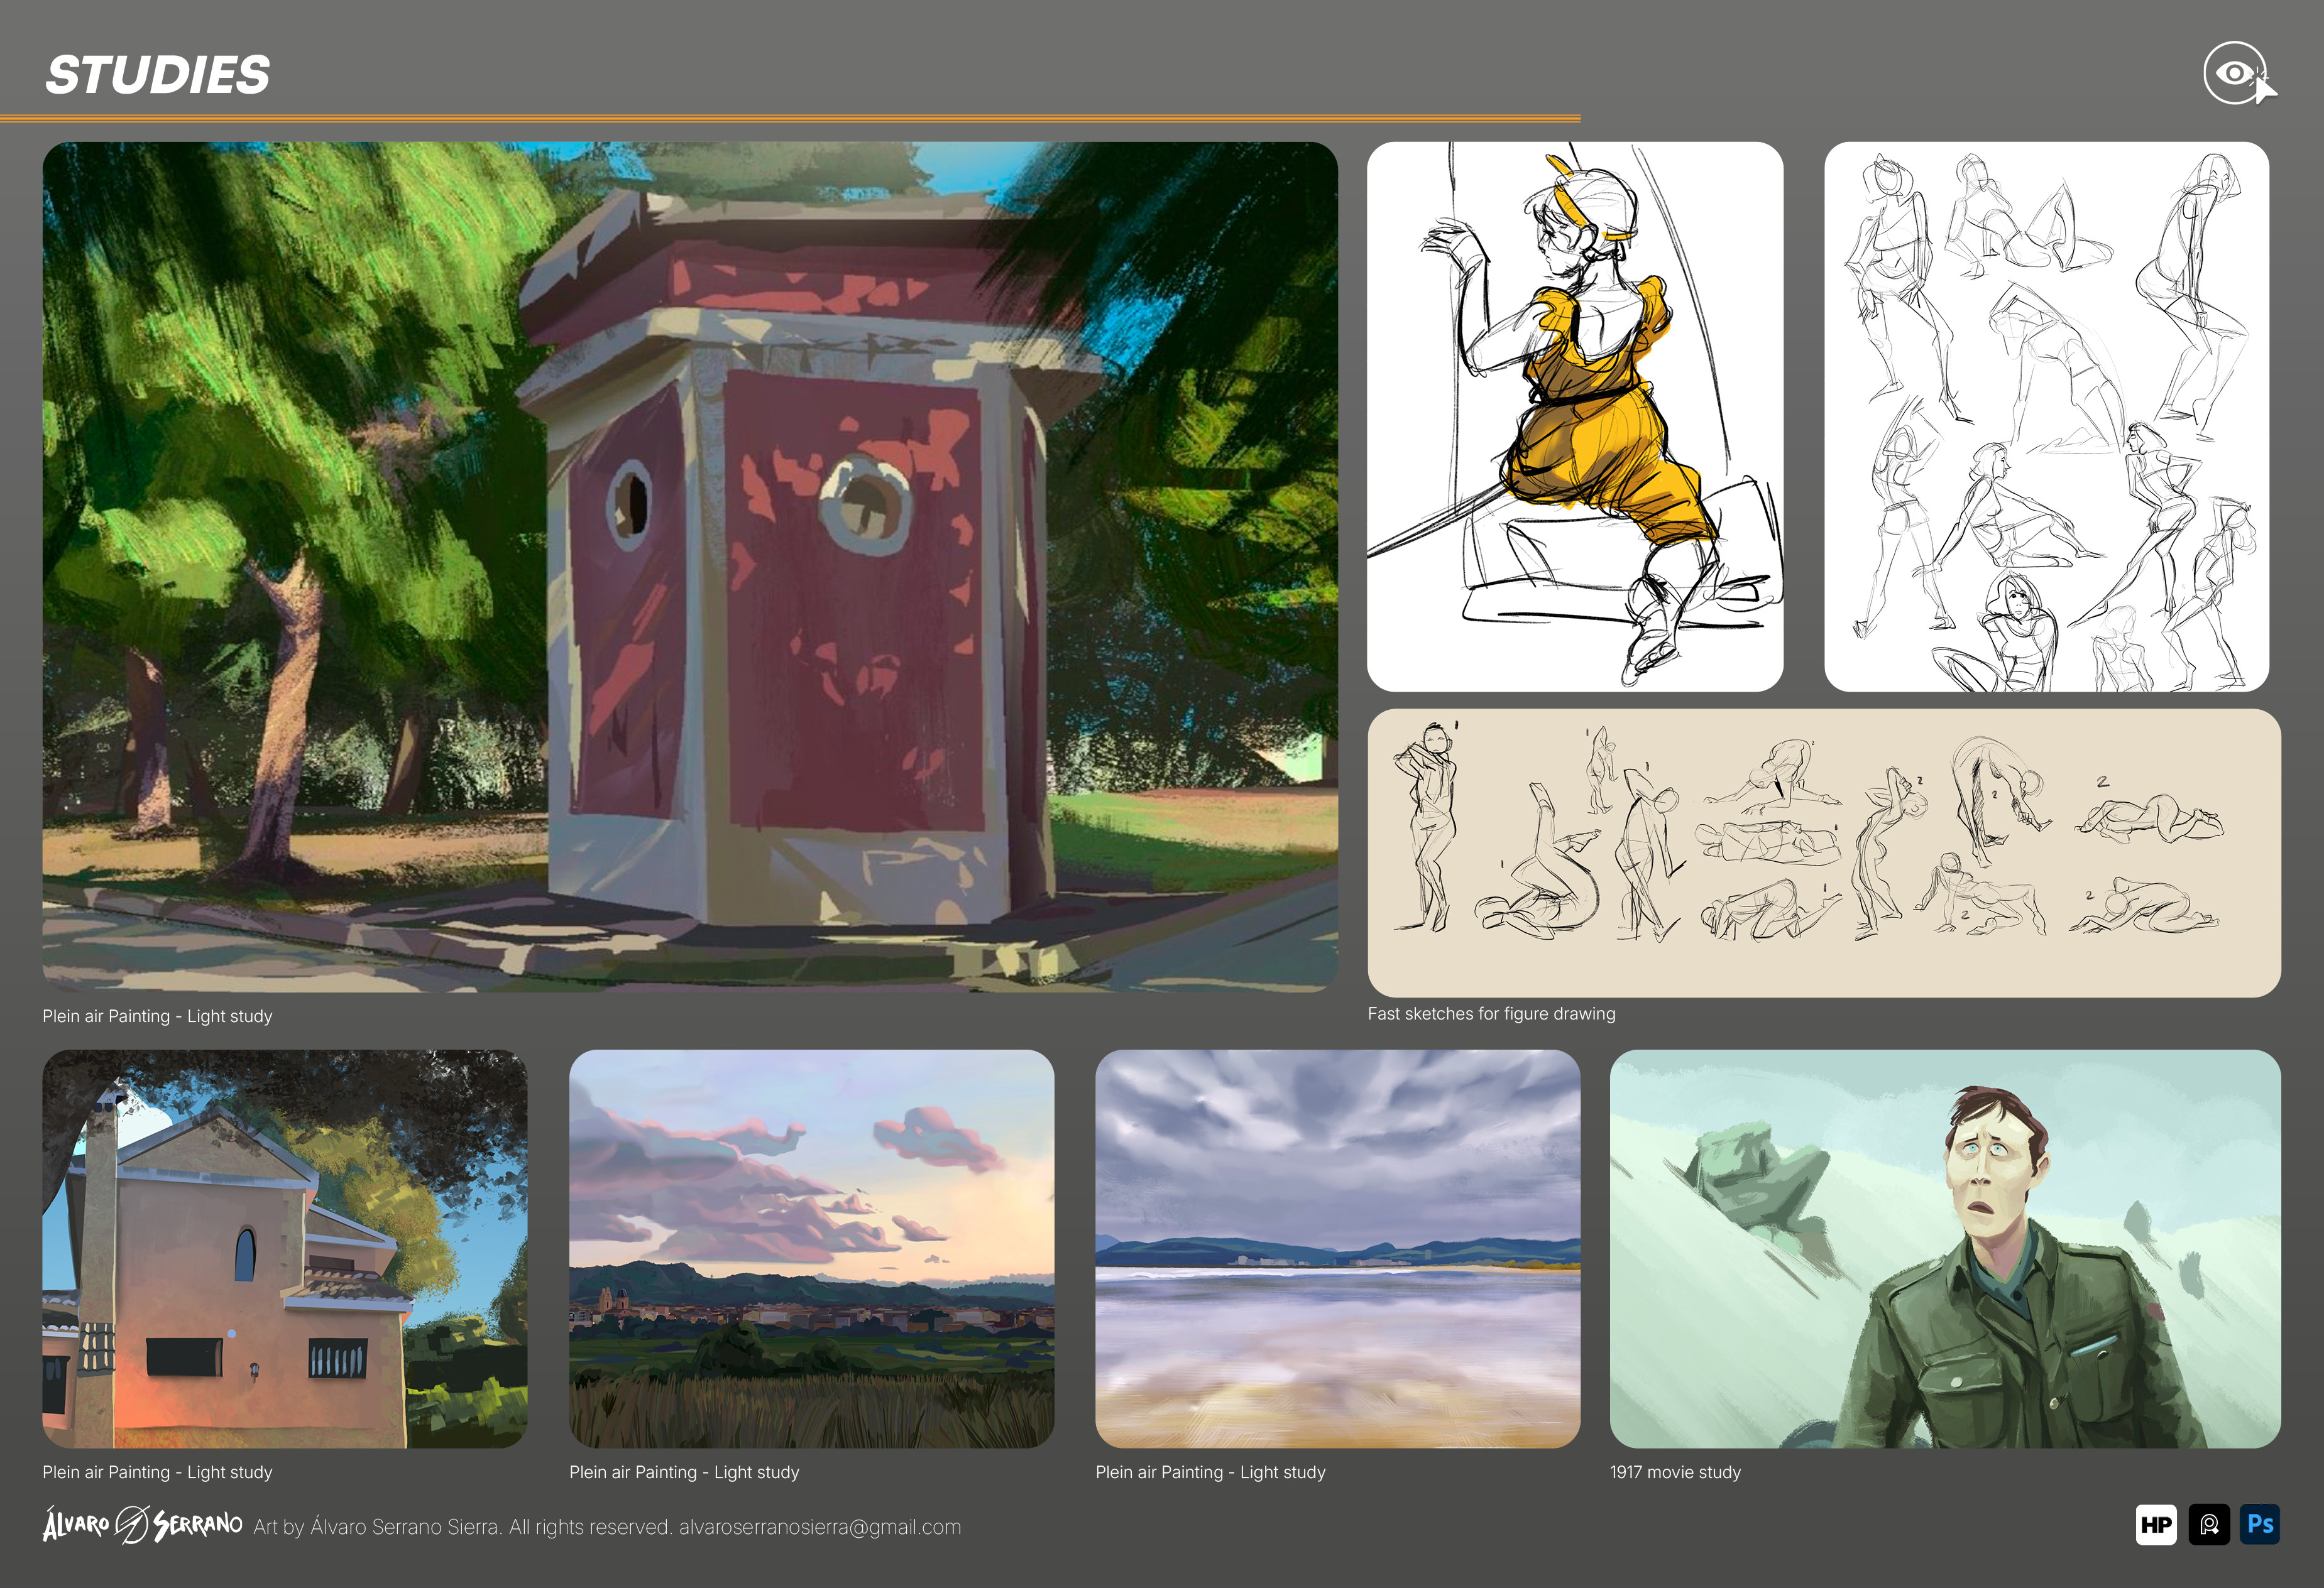Open the 1917 soldier movie study painting

point(1944,1248)
